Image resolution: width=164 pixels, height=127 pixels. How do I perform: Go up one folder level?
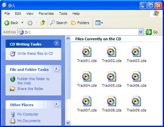43,23
